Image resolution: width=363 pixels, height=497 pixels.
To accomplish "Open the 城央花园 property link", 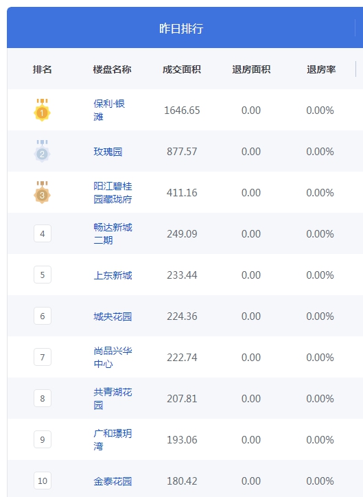I will click(x=113, y=316).
